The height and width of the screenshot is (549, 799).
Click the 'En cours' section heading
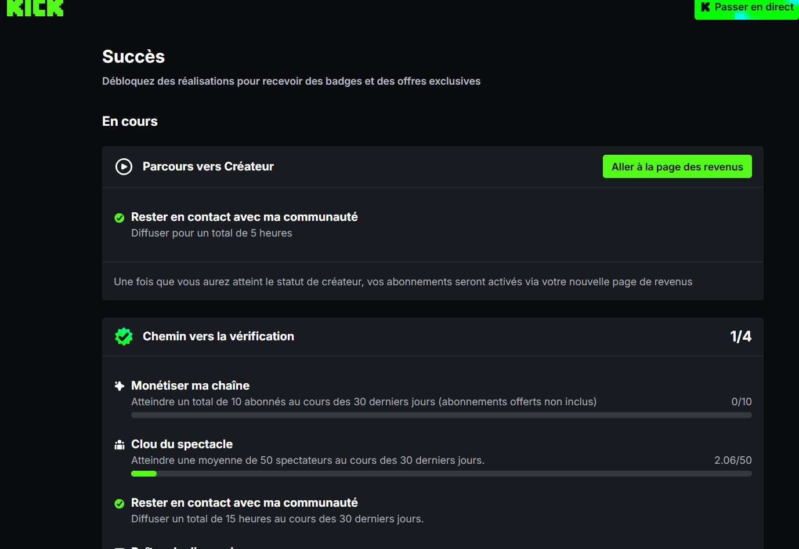pos(130,121)
